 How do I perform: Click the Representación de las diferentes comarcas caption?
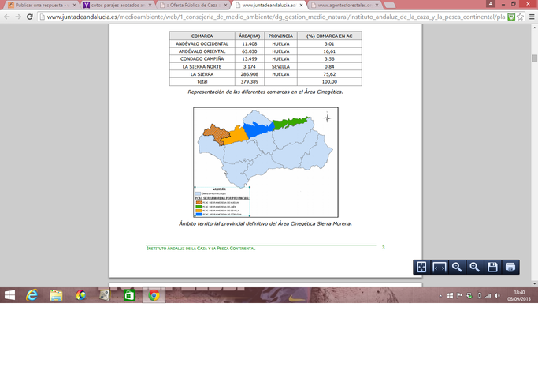pos(265,92)
